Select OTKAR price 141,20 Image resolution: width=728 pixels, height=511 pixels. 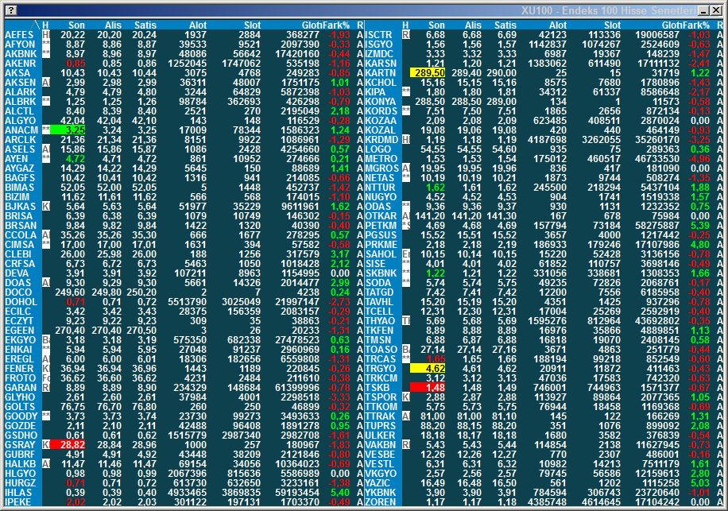point(430,216)
